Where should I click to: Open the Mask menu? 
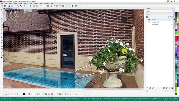pyautogui.click(x=31, y=4)
